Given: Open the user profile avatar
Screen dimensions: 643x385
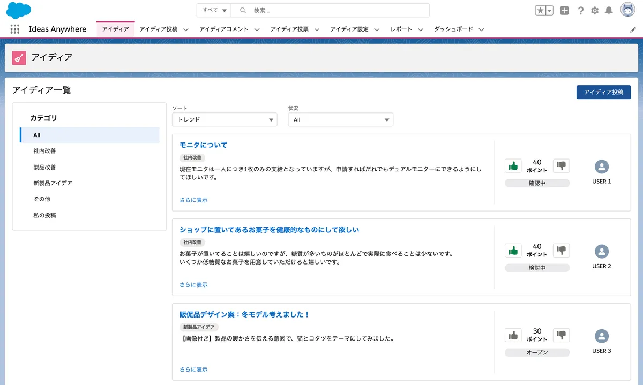Looking at the screenshot, I should tap(628, 10).
